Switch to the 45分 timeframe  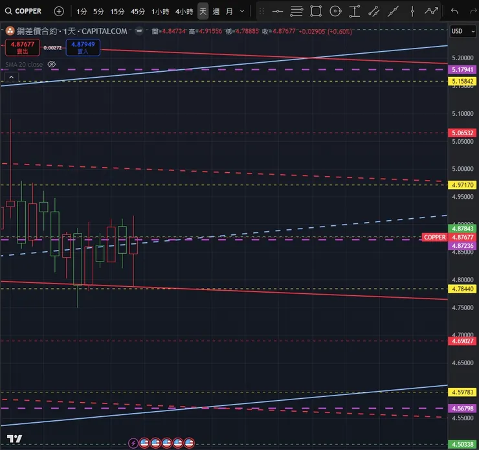tap(138, 12)
